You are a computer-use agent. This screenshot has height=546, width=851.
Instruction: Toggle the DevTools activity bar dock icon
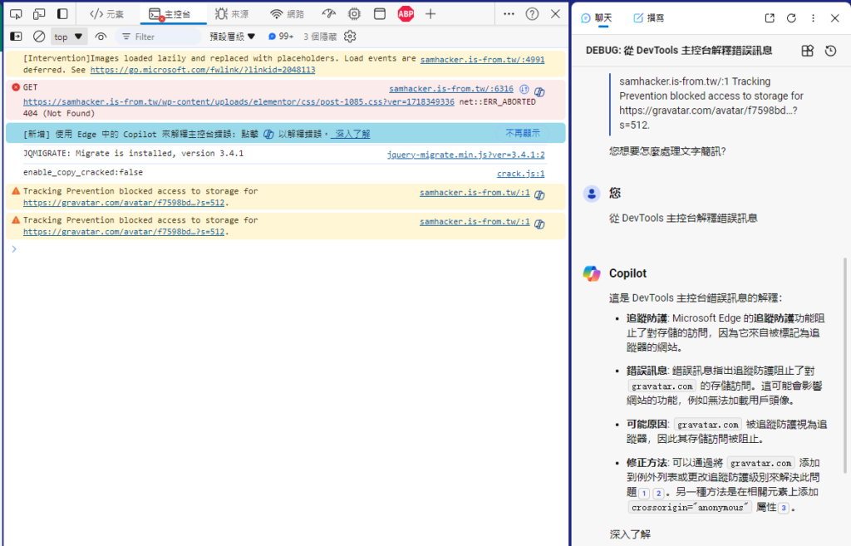[62, 14]
